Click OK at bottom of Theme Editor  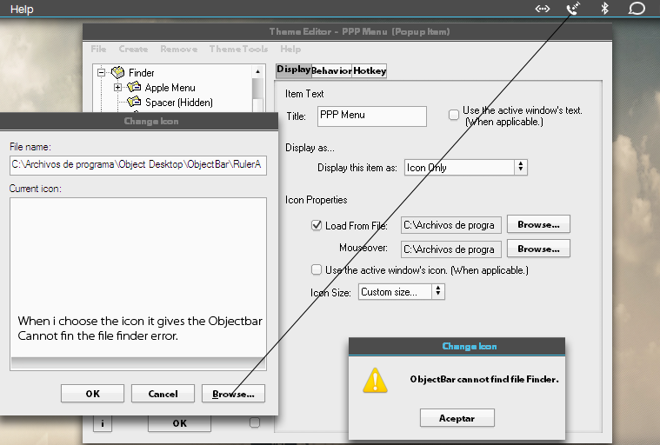(x=179, y=423)
